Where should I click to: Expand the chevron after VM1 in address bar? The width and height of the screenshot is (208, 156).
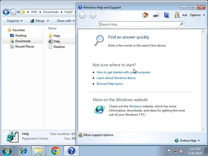(x=40, y=12)
